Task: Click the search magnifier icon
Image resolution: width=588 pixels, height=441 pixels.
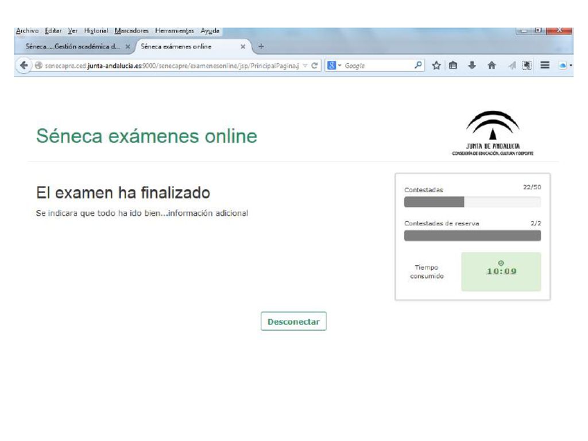Action: click(418, 65)
